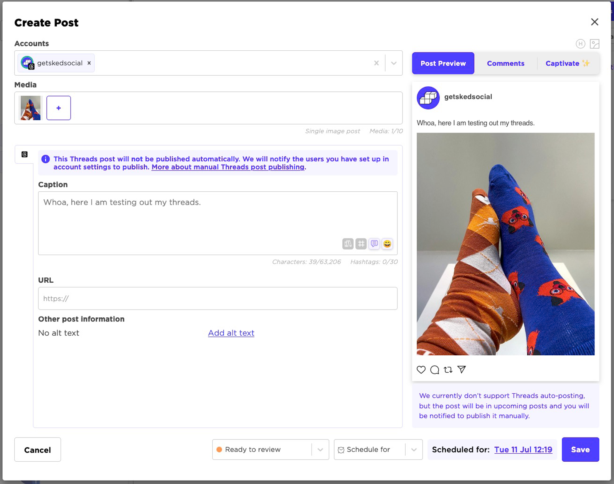The height and width of the screenshot is (484, 614).
Task: Cancel post creation
Action: [38, 449]
